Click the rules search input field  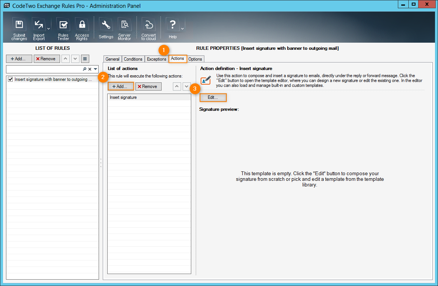tap(44, 69)
